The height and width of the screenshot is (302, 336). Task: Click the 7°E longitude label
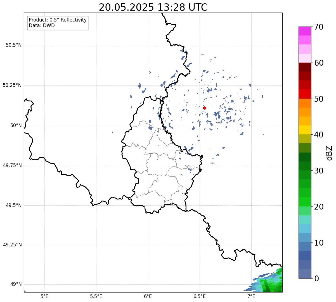[251, 296]
